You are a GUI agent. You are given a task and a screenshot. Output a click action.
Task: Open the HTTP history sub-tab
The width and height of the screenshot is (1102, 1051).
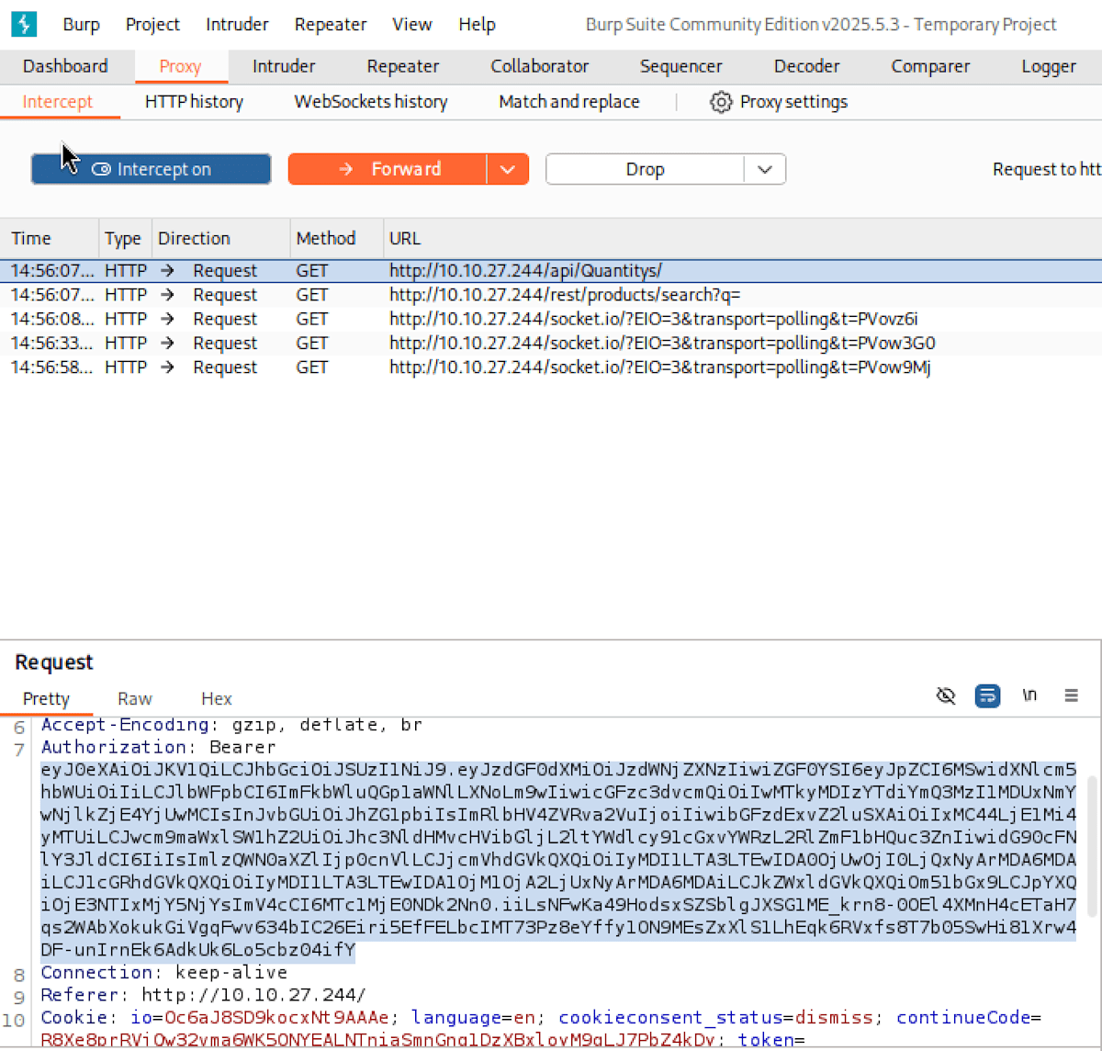[x=194, y=102]
